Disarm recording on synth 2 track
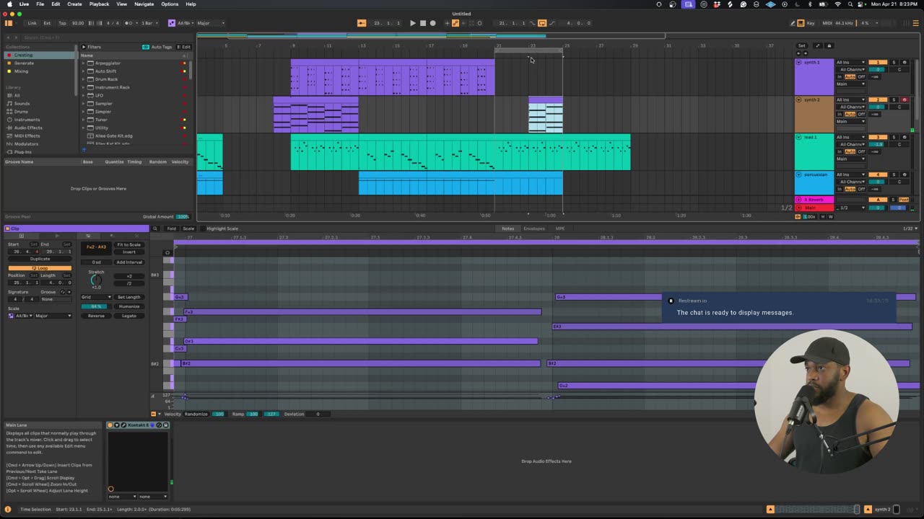 pyautogui.click(x=904, y=99)
